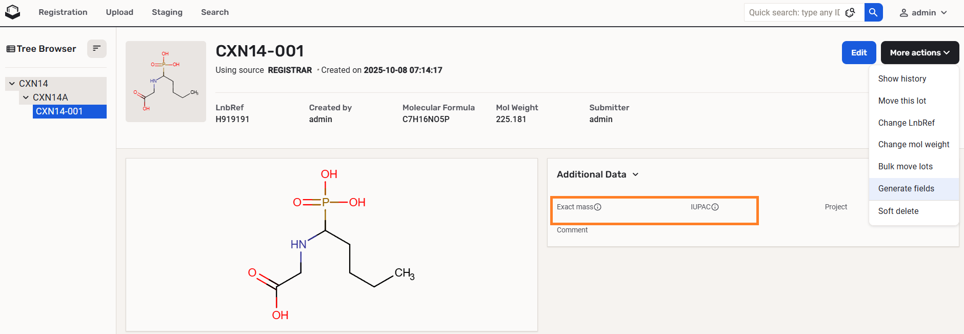The height and width of the screenshot is (334, 964).
Task: Click the Exact mass info icon
Action: pyautogui.click(x=598, y=207)
